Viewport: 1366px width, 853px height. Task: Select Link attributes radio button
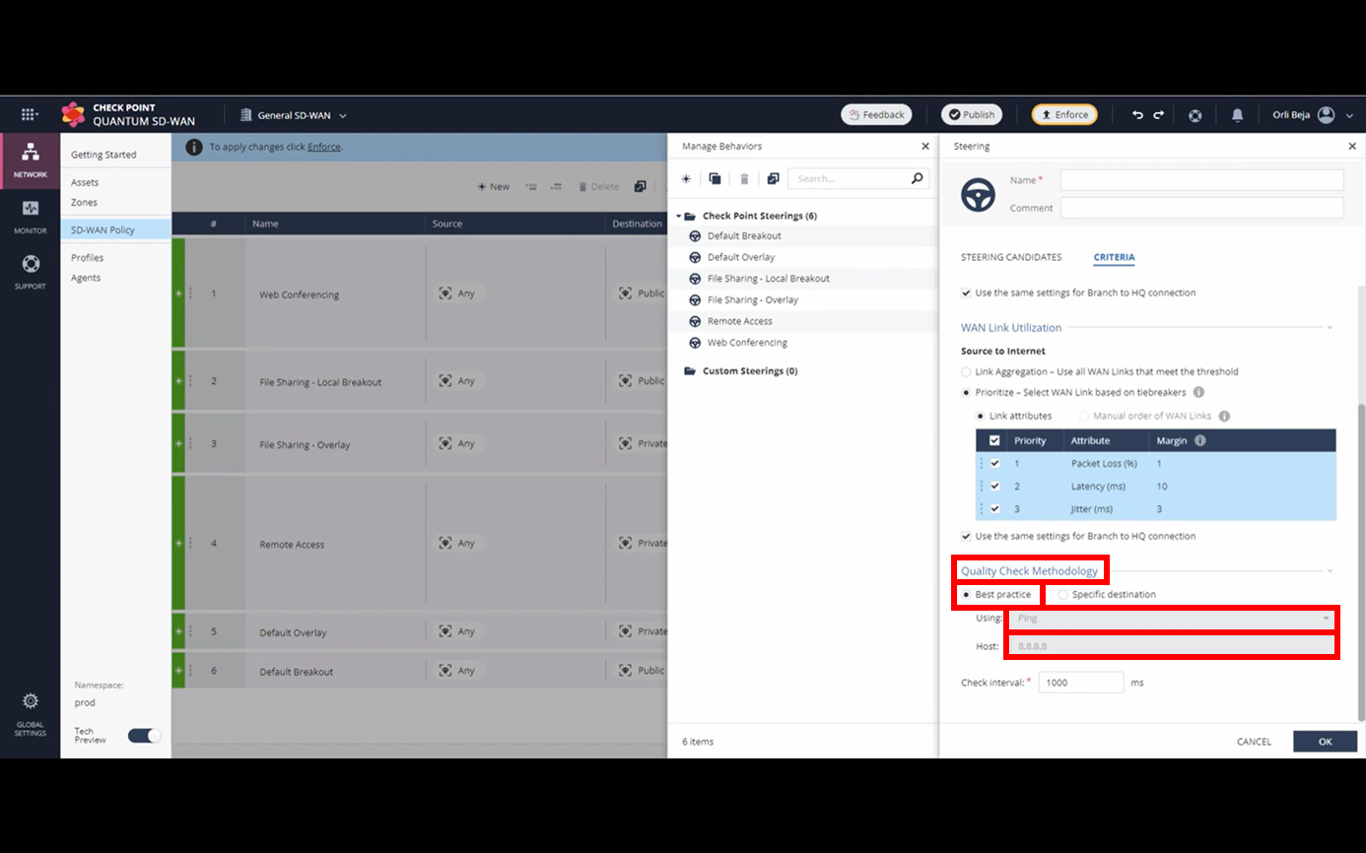click(981, 416)
